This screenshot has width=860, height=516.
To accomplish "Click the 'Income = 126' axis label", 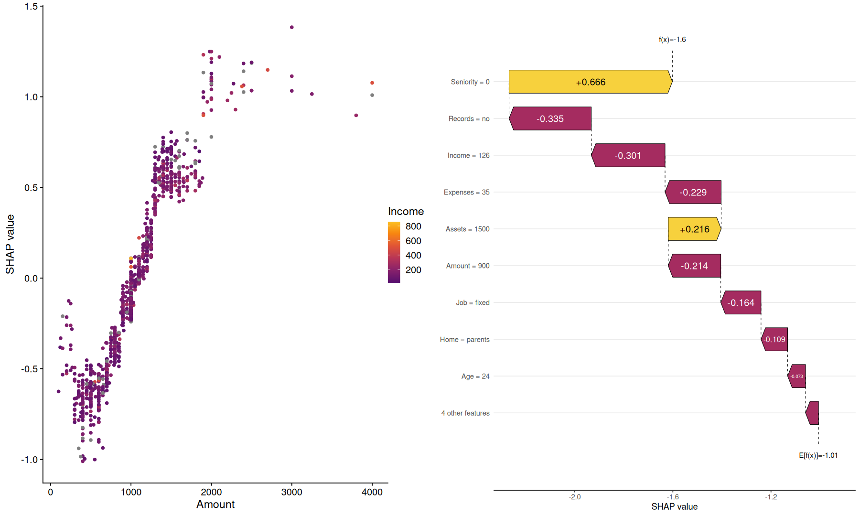I will click(x=468, y=155).
